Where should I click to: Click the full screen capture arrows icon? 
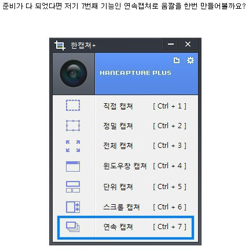(x=73, y=146)
